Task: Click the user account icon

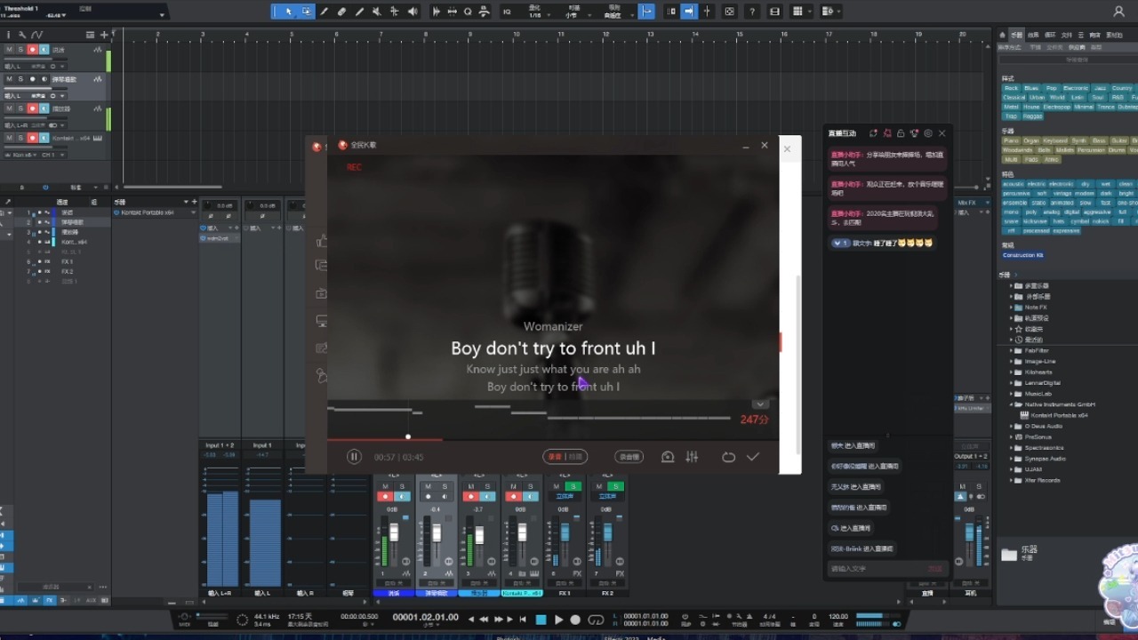Action: point(1118,12)
